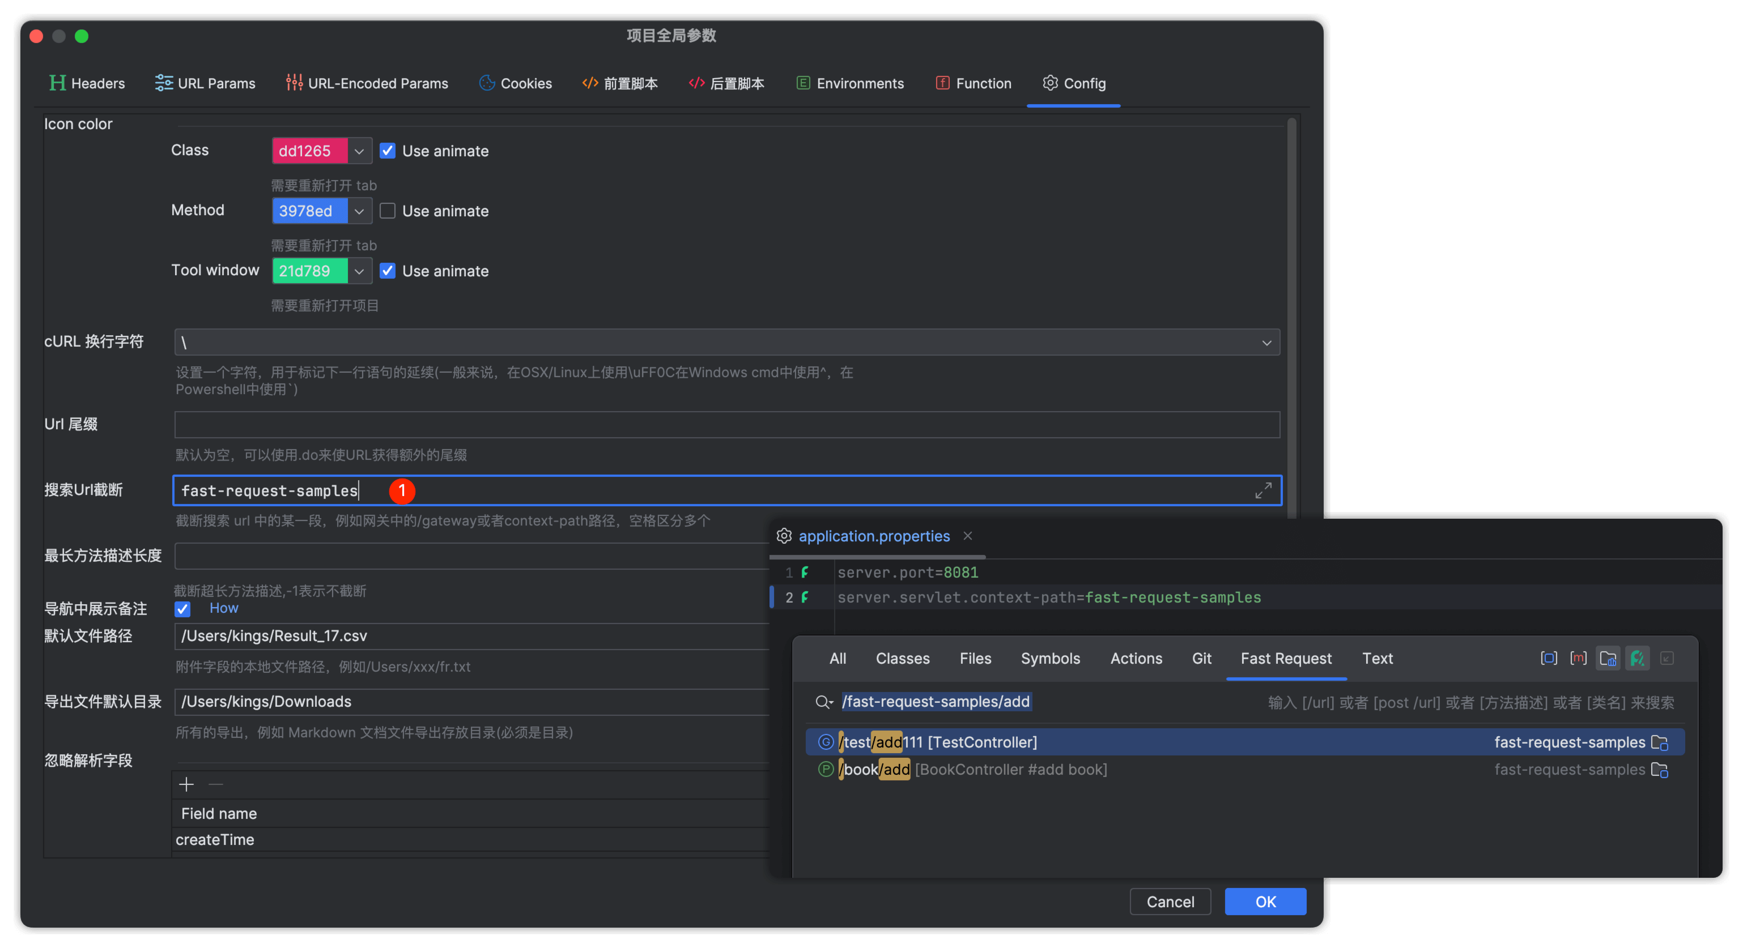Click the 搜索Url截断 input field
1743x948 pixels.
click(726, 490)
